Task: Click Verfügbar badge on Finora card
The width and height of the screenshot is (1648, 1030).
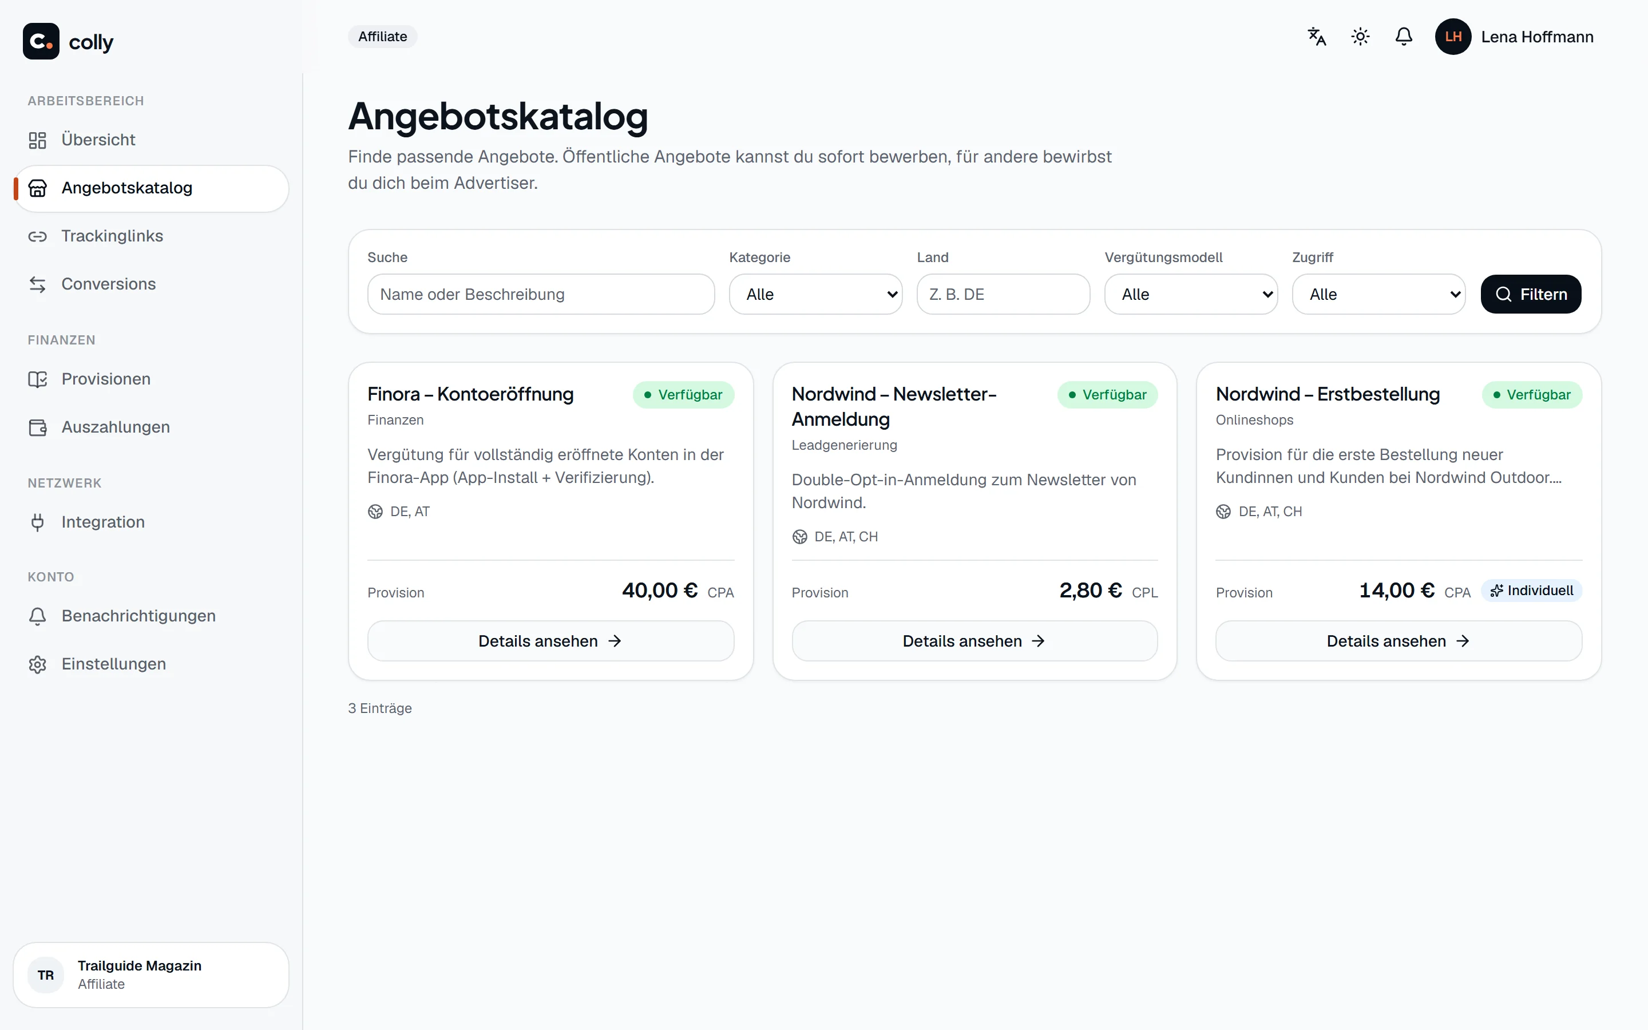Action: [x=684, y=395]
